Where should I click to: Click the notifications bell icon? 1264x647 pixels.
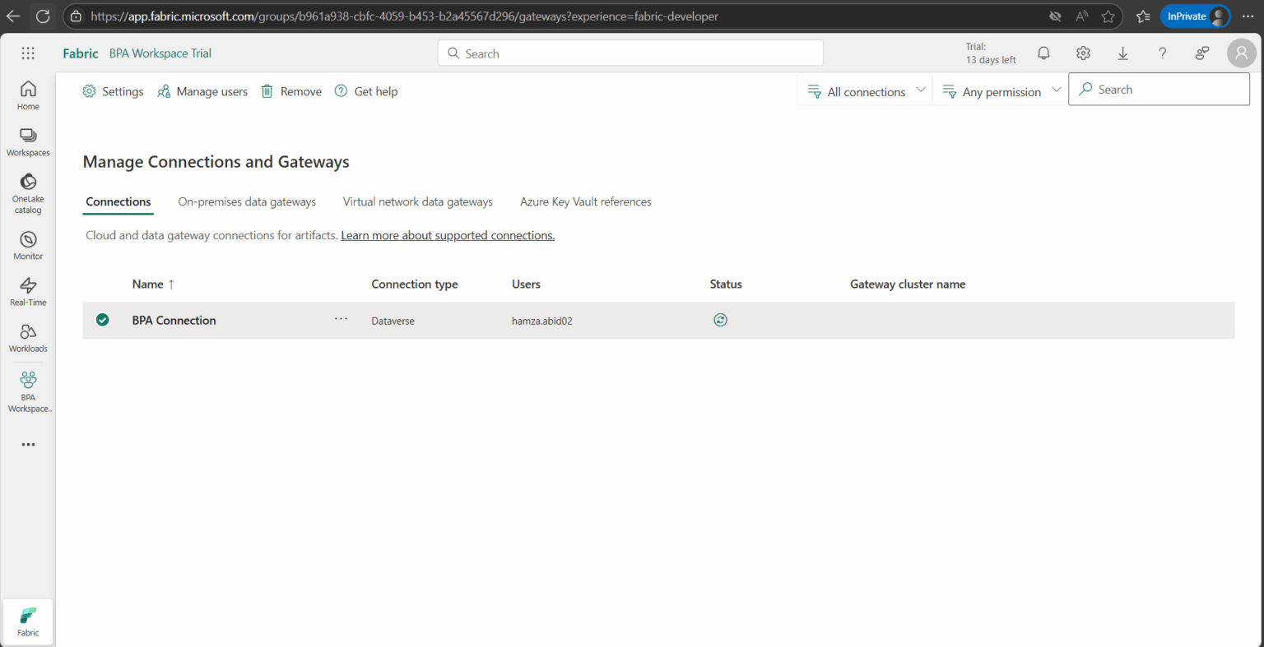click(x=1043, y=53)
